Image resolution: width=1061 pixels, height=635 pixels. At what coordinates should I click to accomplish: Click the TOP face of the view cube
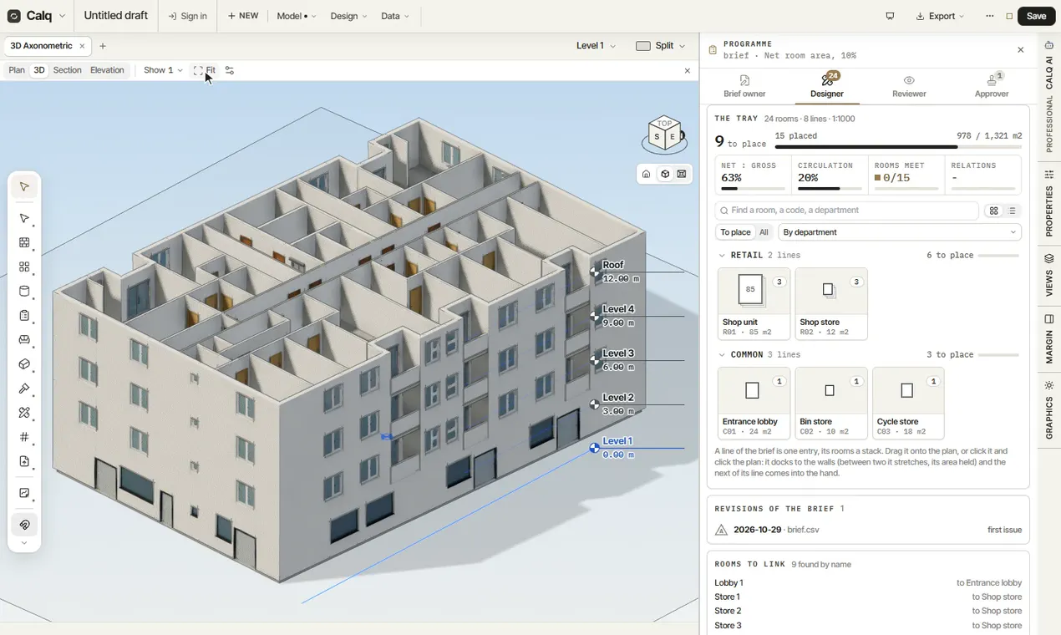(x=664, y=124)
